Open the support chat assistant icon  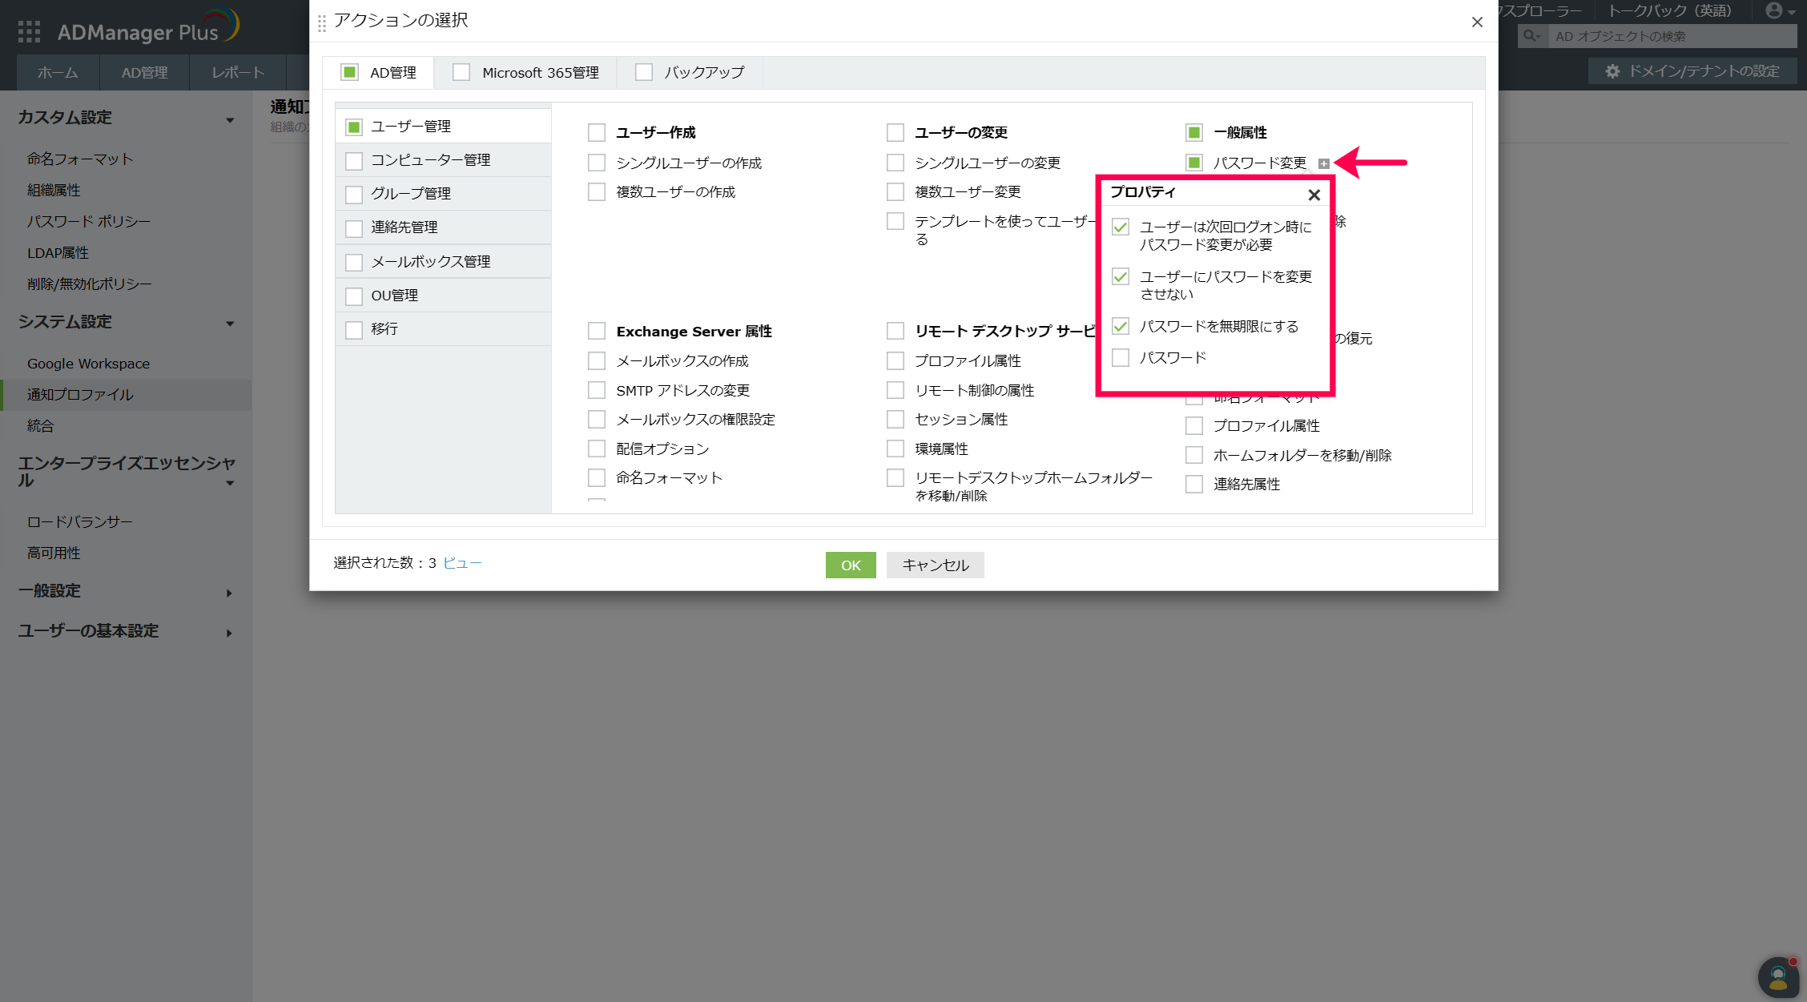coord(1777,976)
